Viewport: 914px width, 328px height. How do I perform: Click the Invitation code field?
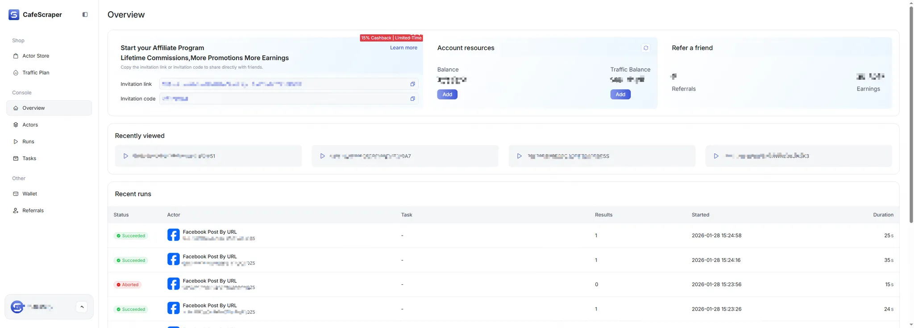pyautogui.click(x=289, y=99)
